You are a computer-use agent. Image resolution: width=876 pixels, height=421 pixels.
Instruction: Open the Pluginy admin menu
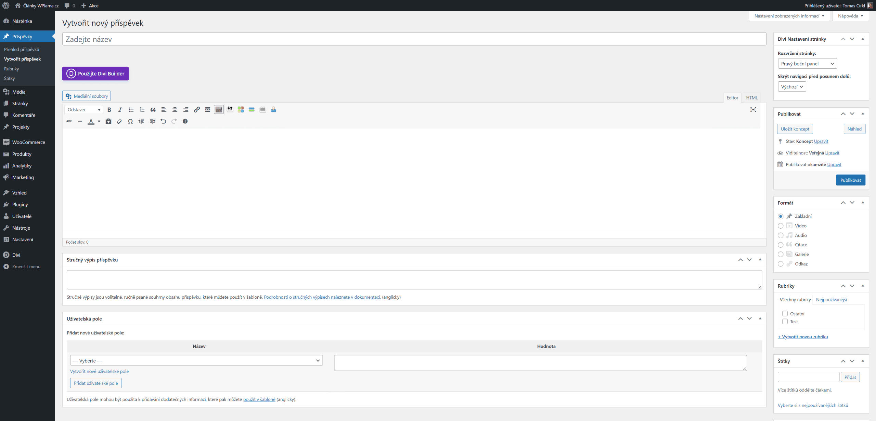pos(27,204)
